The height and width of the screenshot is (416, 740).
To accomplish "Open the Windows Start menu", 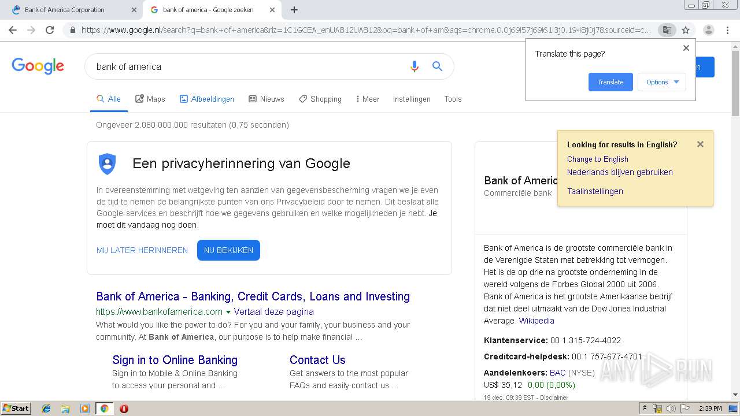I will [16, 408].
